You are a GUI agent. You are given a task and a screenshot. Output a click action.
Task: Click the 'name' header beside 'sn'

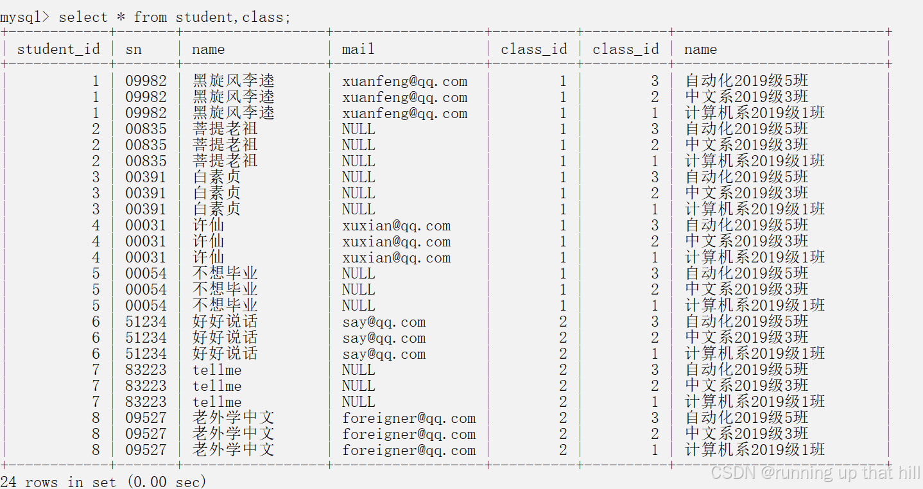[209, 49]
